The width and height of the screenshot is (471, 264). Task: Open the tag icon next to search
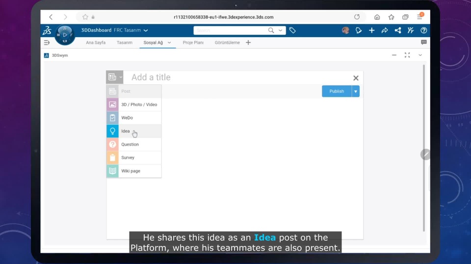(x=292, y=30)
